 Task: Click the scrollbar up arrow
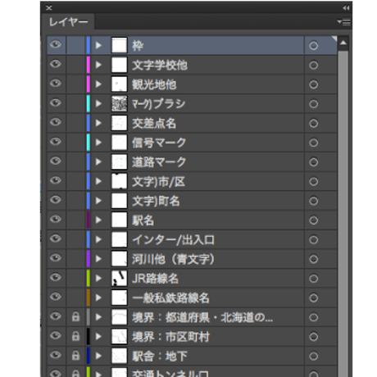click(343, 43)
